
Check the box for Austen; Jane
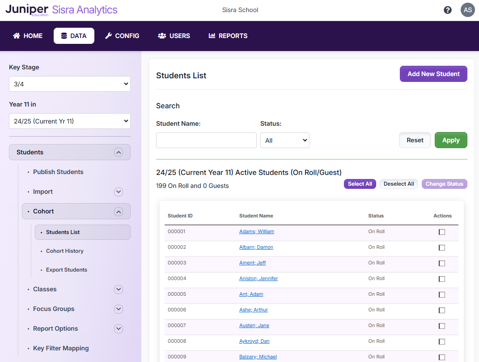tap(442, 326)
